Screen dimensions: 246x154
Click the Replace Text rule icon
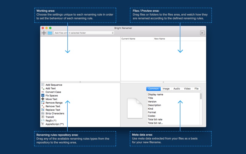(x=43, y=110)
